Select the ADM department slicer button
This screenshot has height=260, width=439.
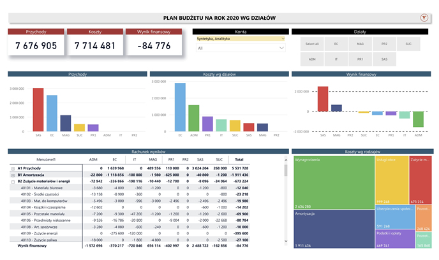pyautogui.click(x=312, y=59)
